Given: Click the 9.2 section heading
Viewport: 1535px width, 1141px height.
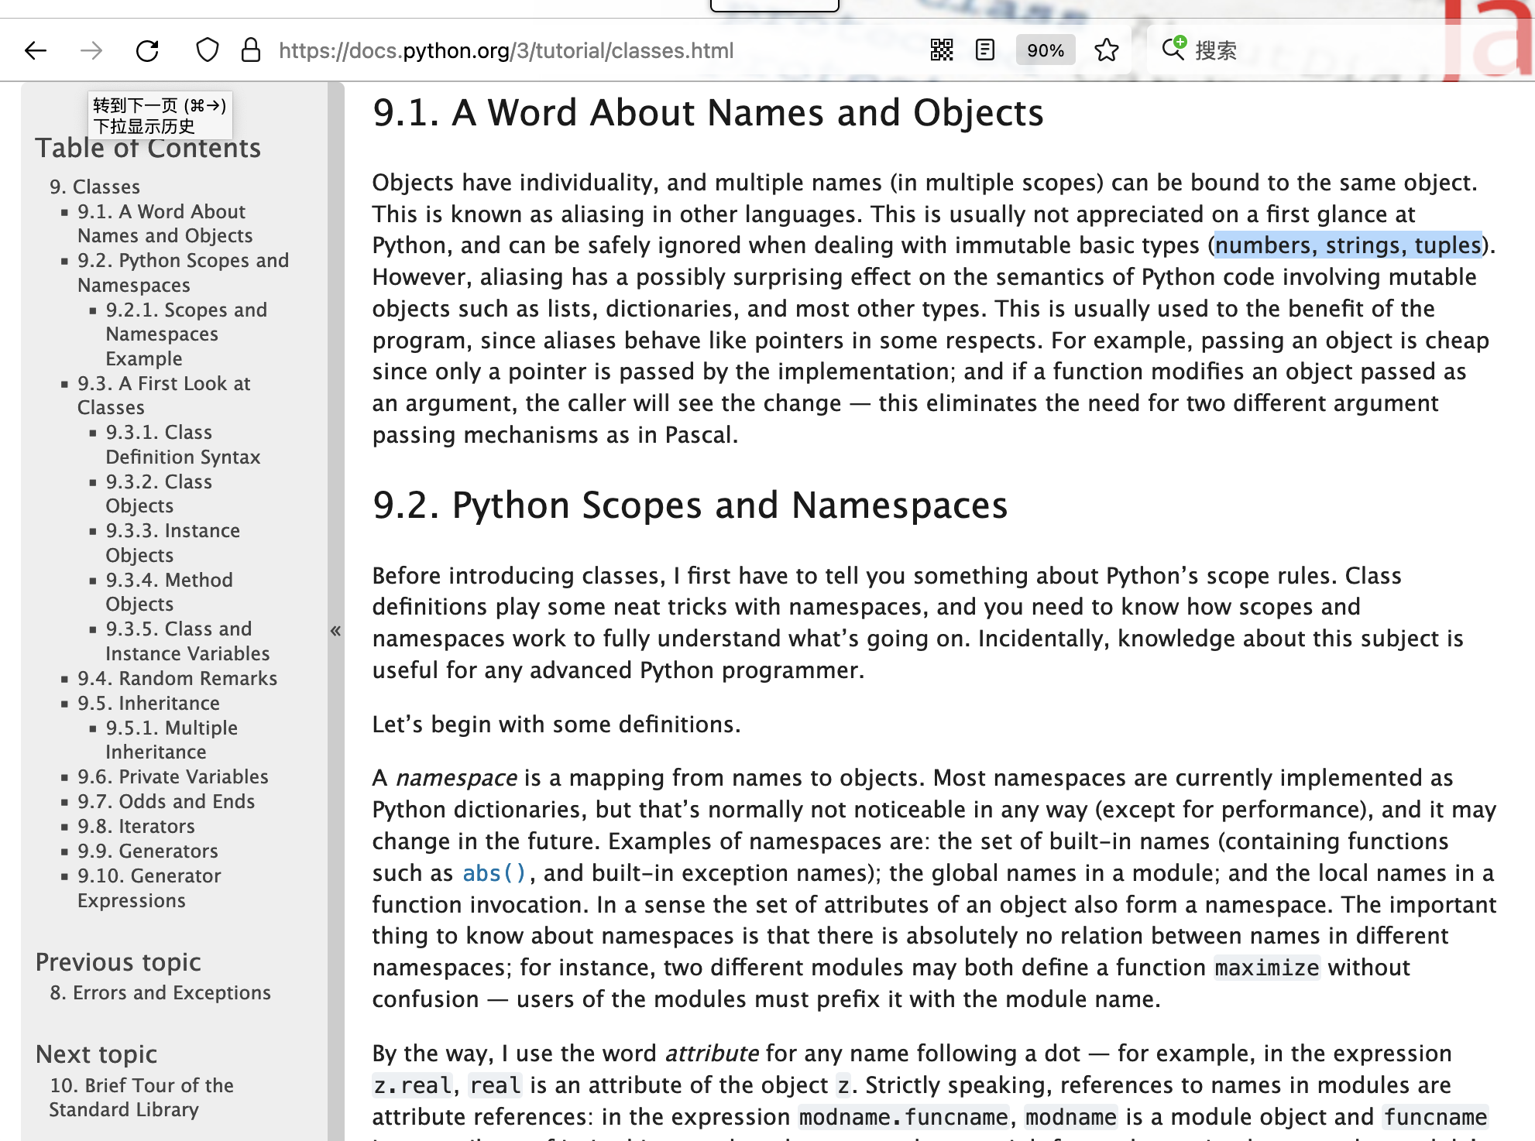Looking at the screenshot, I should [690, 505].
